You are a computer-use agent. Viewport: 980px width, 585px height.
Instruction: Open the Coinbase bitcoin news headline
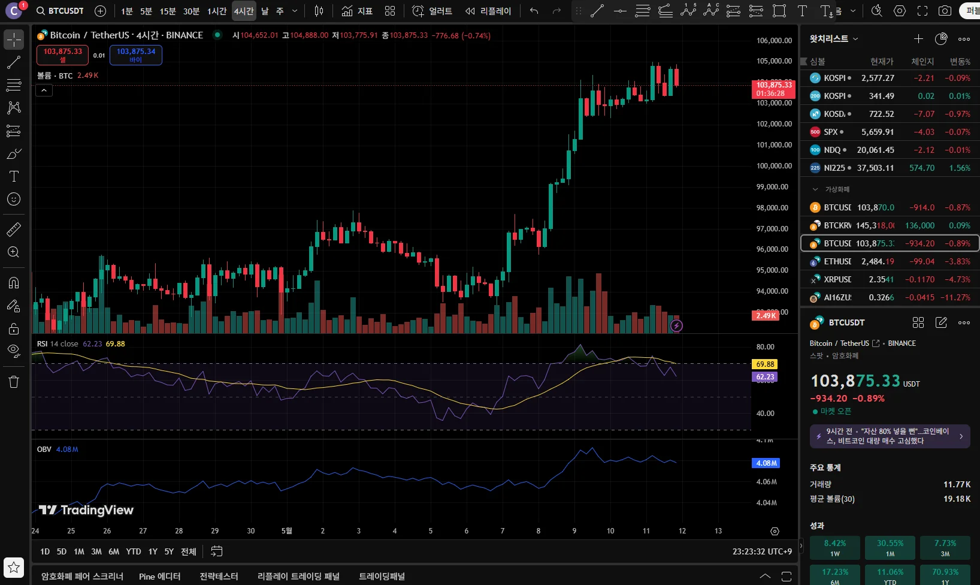click(x=890, y=436)
